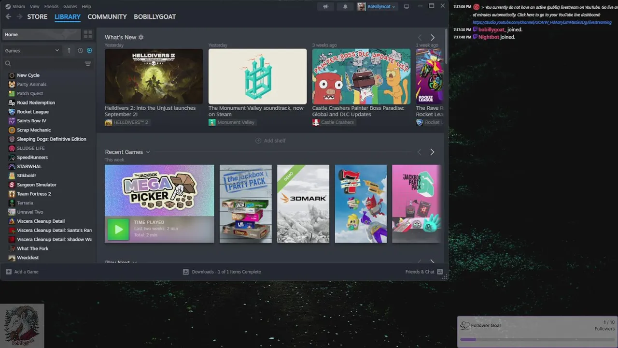This screenshot has width=618, height=348.
Task: Click the Home button in sidebar
Action: 42,34
